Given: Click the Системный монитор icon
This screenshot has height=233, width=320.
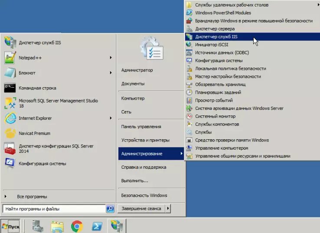Looking at the screenshot, I should pos(189,116).
